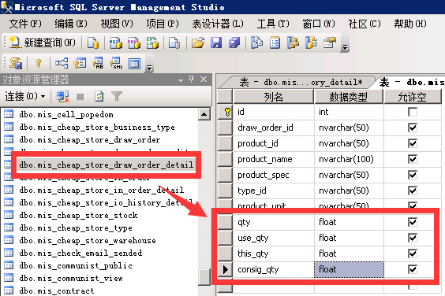Image resolution: width=445 pixels, height=296 pixels.
Task: Switch to the dbo.mis...ory_detail* tab
Action: 301,83
